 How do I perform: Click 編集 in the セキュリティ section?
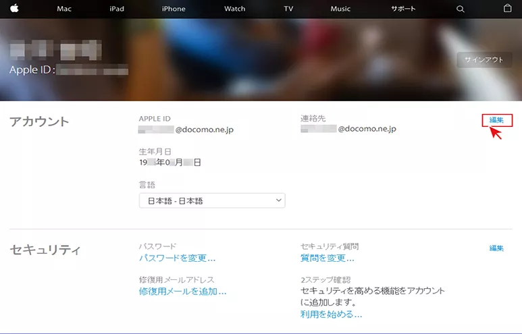point(496,248)
